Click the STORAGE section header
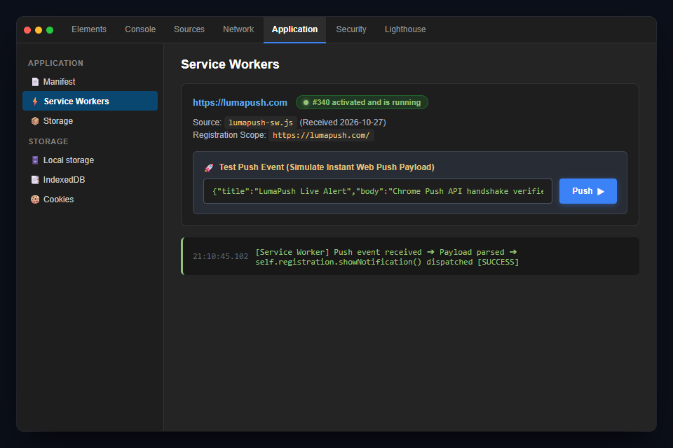The width and height of the screenshot is (673, 448). tap(48, 141)
